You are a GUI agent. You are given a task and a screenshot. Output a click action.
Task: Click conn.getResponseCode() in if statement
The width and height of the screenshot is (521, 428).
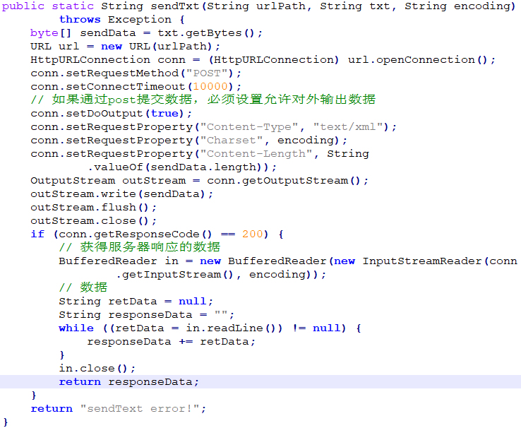[x=136, y=234]
